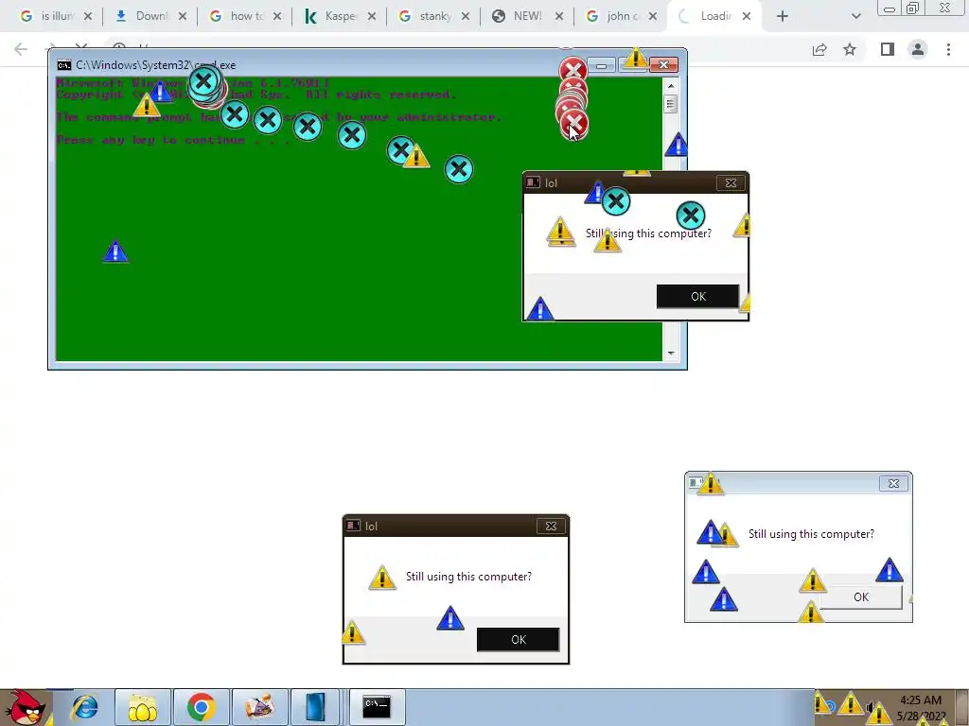Launch Internet Explorer from the taskbar

84,707
